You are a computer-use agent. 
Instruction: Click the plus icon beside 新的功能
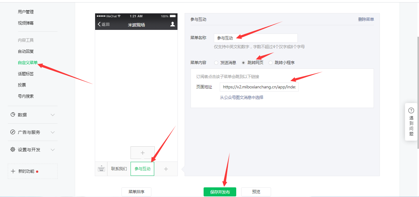13,171
